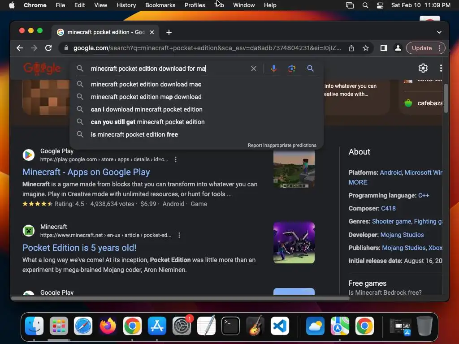The image size is (459, 344).
Task: Click the Update button in Chrome toolbar
Action: click(422, 48)
